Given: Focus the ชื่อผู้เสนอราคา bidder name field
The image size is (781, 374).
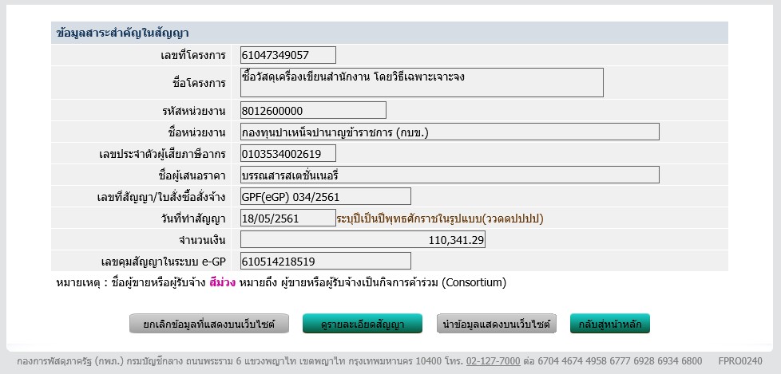Looking at the screenshot, I should coord(450,175).
